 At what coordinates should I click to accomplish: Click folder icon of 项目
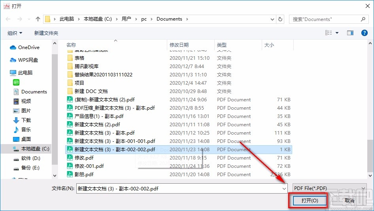pos(70,83)
